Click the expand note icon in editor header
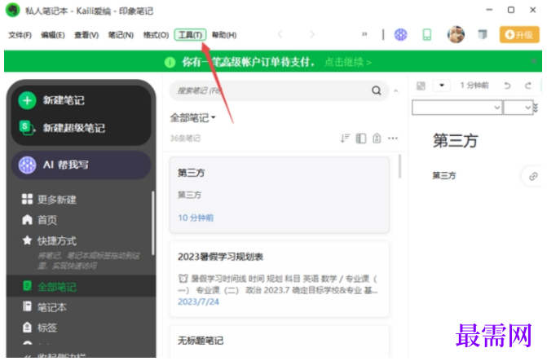The height and width of the screenshot is (361, 547). point(421,86)
